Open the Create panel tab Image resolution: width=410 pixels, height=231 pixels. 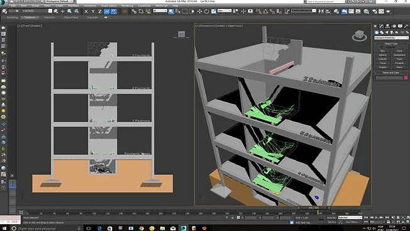point(375,26)
